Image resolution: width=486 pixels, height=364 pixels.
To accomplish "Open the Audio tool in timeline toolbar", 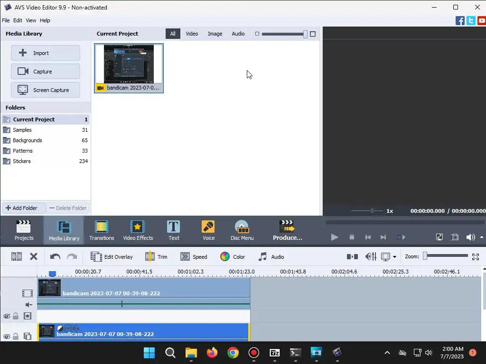I will coord(271,256).
